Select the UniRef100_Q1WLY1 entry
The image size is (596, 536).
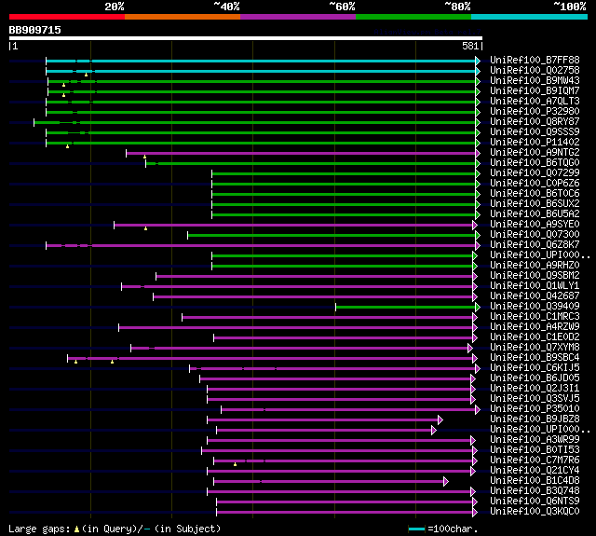[535, 286]
